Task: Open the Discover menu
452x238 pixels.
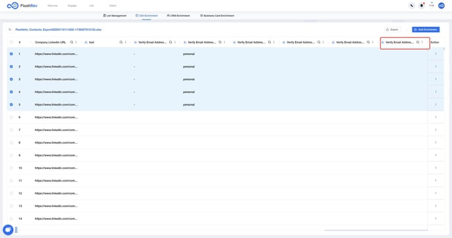Action: [x=53, y=5]
